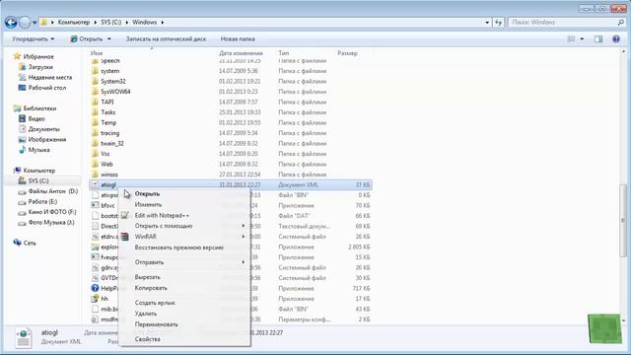Screen dimensions: 631x355
Task: Open Свойства from the context menu
Action: pos(184,339)
